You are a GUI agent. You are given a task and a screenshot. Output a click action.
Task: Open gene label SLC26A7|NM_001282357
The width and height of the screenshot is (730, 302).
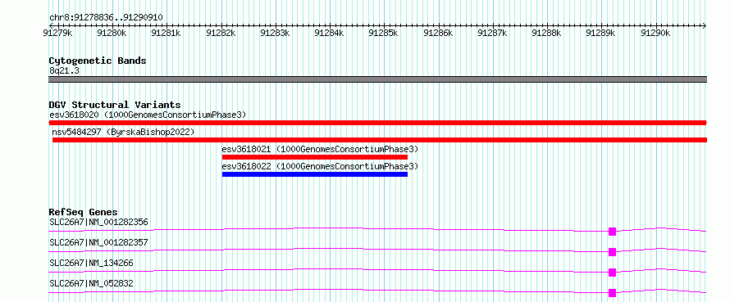98,242
